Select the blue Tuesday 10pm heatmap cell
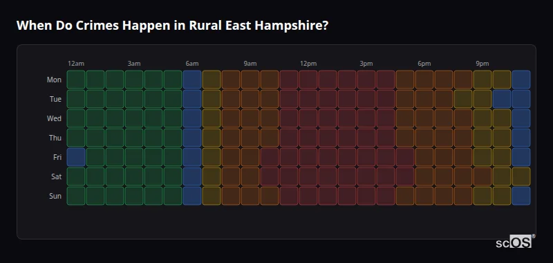553x263 pixels. [502, 99]
